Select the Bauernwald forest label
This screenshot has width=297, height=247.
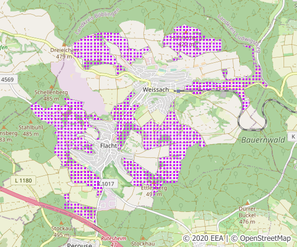[x=263, y=140]
